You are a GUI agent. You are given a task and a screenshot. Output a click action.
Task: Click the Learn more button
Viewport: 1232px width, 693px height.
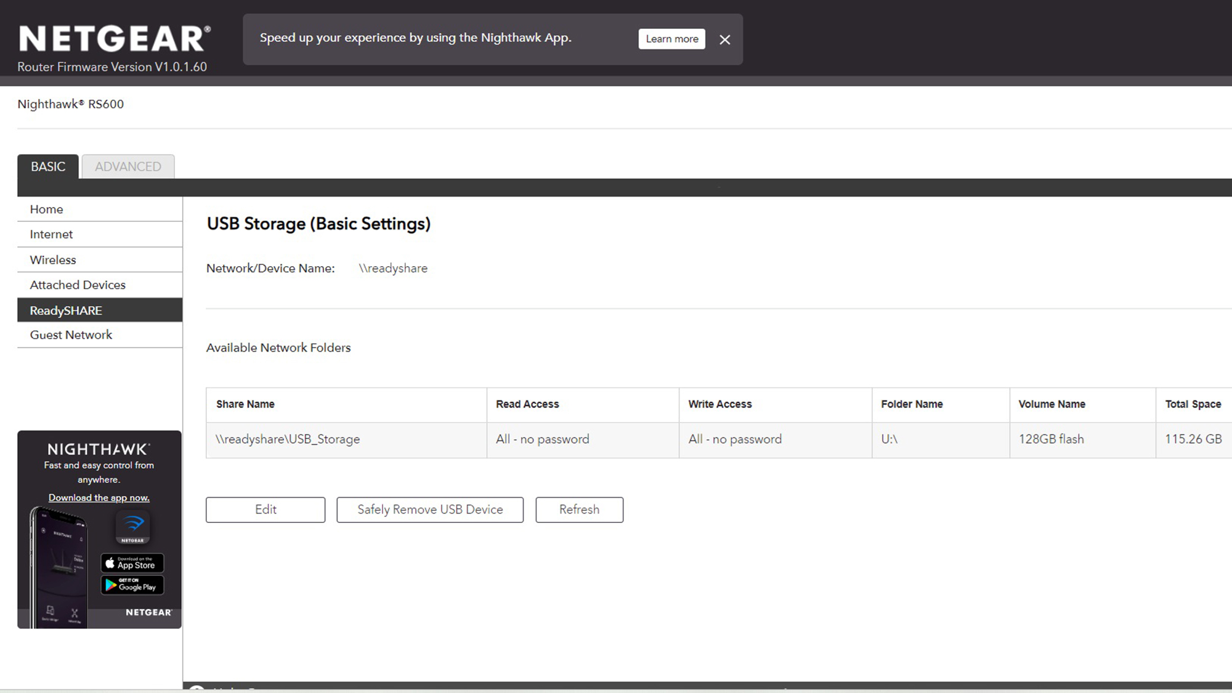pos(671,39)
